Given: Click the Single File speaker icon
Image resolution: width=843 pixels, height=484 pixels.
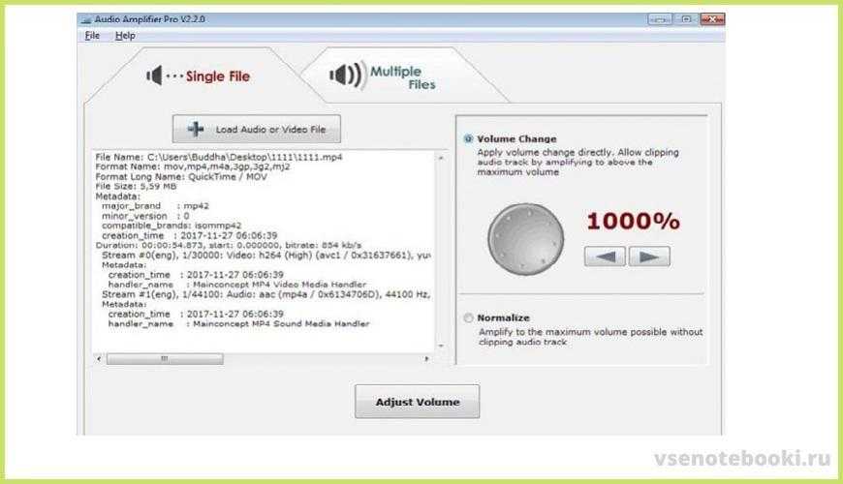Looking at the screenshot, I should (154, 76).
